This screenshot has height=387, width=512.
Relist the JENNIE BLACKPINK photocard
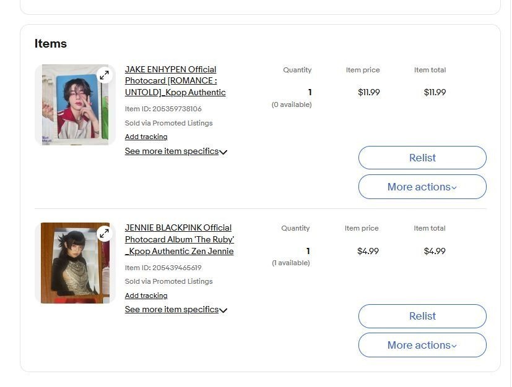pos(422,317)
